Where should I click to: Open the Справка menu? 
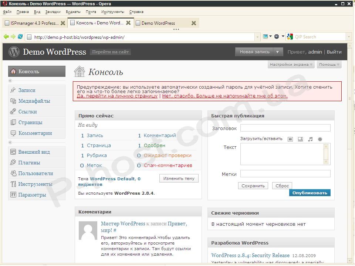tap(136, 12)
